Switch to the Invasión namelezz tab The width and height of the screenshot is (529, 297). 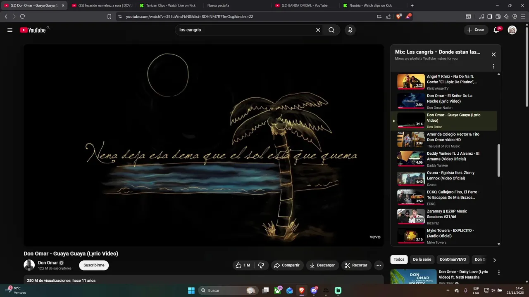[x=102, y=5]
